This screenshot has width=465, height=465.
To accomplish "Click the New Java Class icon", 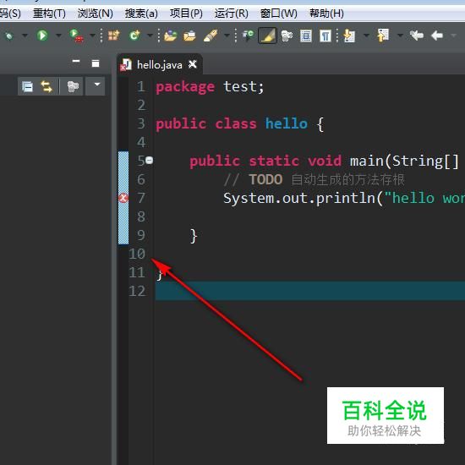I will click(134, 36).
